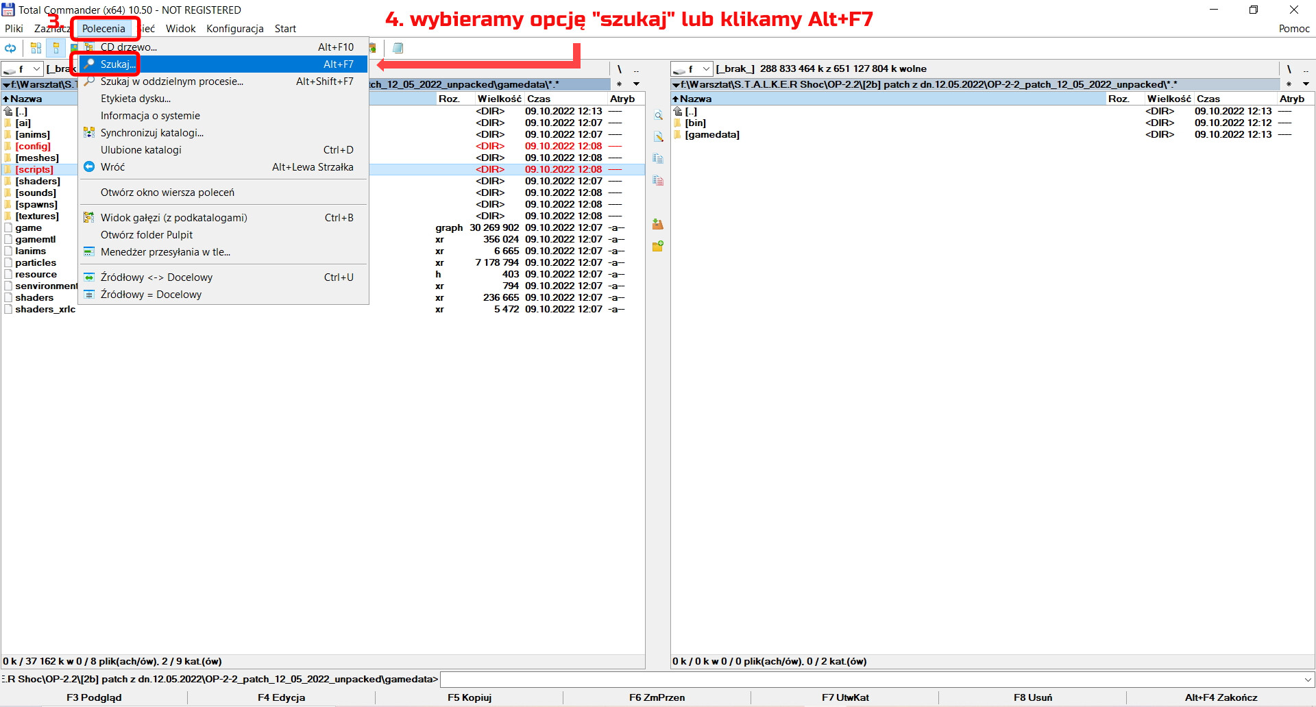
Task: Open right panel favorites asterisk button
Action: click(x=1289, y=84)
